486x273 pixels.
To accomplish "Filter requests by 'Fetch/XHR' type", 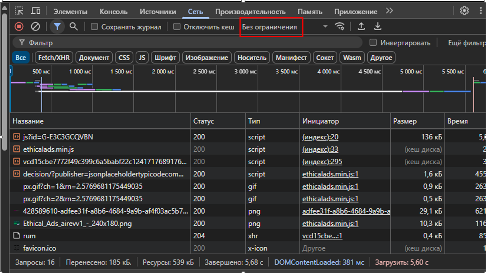I will pos(54,58).
